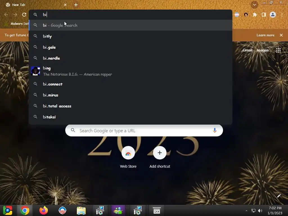Viewport: 288px width, 216px height.
Task: Open the Chrome profile avatar icon
Action: (x=273, y=15)
